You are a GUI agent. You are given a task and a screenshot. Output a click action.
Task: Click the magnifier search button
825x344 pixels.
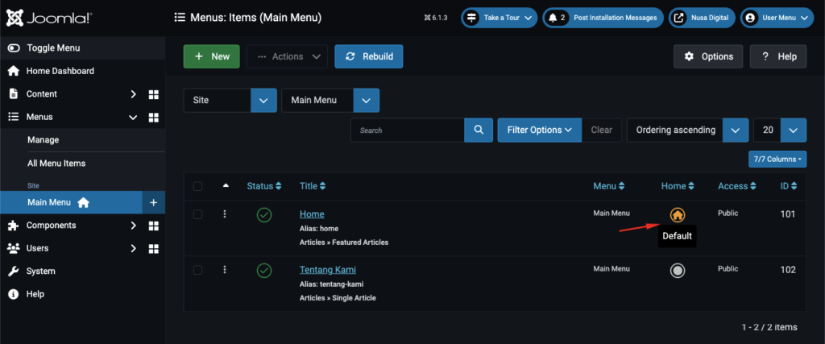click(x=479, y=130)
